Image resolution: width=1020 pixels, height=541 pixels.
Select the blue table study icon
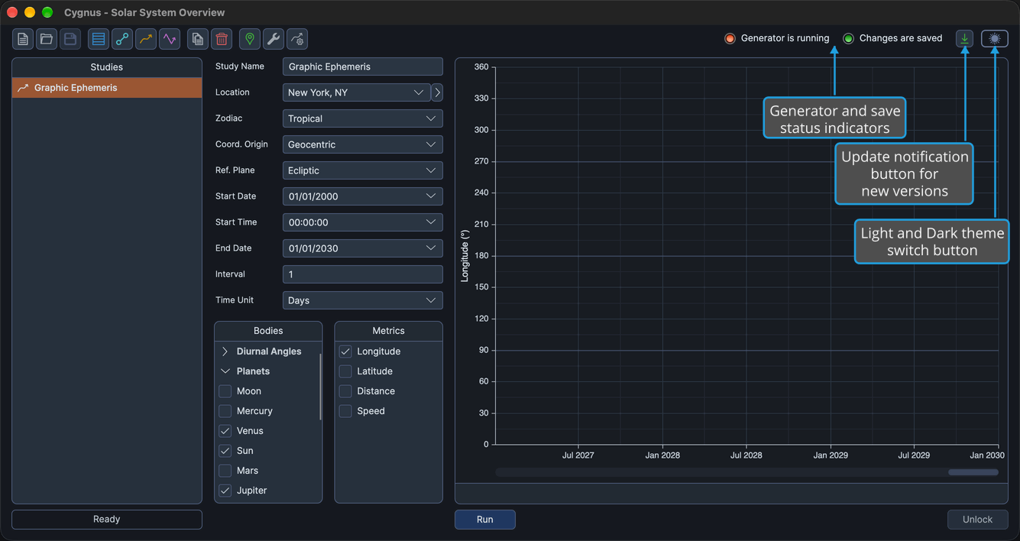99,39
